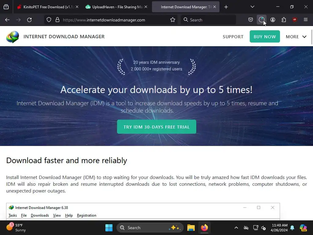
Task: Click the taskbar Search box
Action: 150,228
